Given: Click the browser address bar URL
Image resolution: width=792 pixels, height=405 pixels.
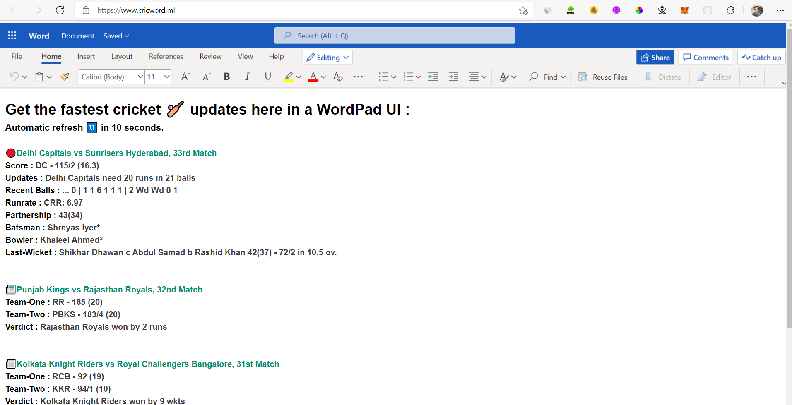Looking at the screenshot, I should [136, 10].
